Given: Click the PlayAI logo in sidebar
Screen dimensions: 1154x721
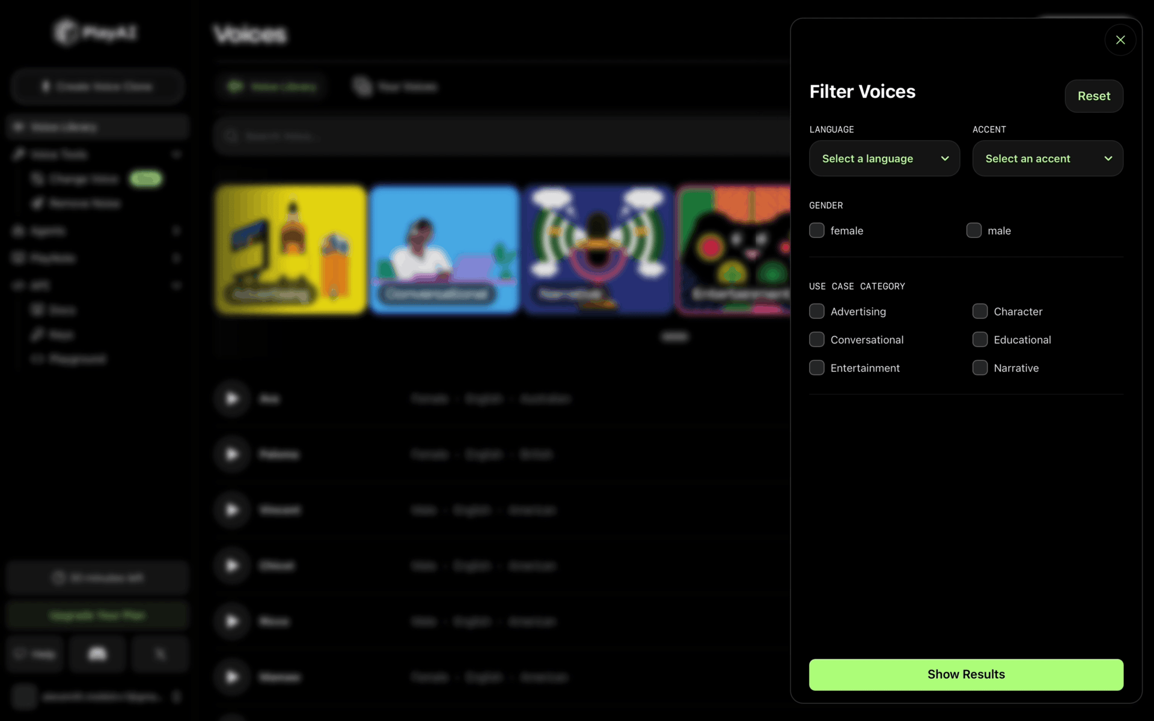Looking at the screenshot, I should pyautogui.click(x=95, y=32).
